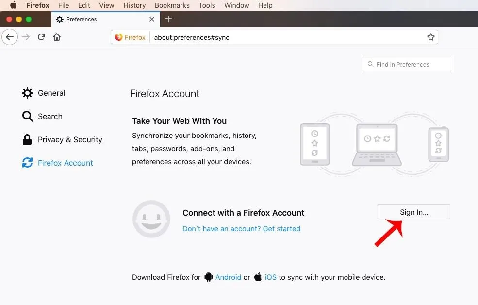Select Firefox Account in sidebar
Screen dimensions: 478x305
point(65,163)
